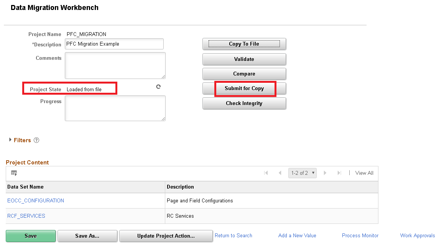444x248 pixels.
Task: Open the '1-2 of 2' row selector dropdown
Action: 302,173
